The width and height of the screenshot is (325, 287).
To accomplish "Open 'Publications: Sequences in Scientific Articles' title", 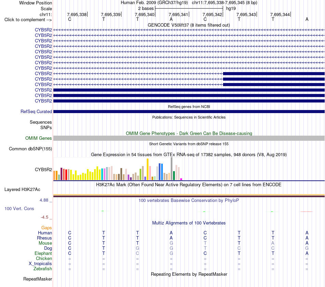I will [x=189, y=117].
